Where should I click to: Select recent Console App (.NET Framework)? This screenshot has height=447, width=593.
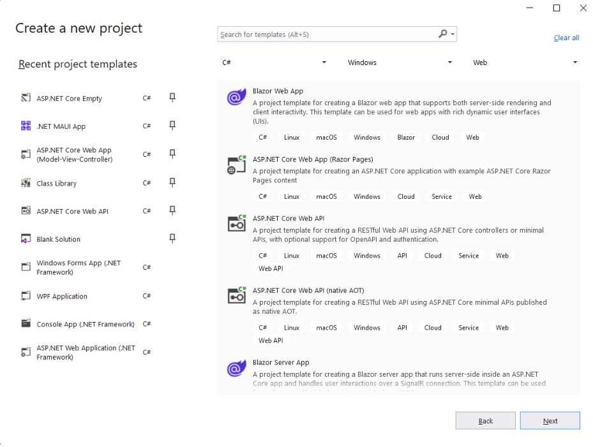(x=86, y=324)
